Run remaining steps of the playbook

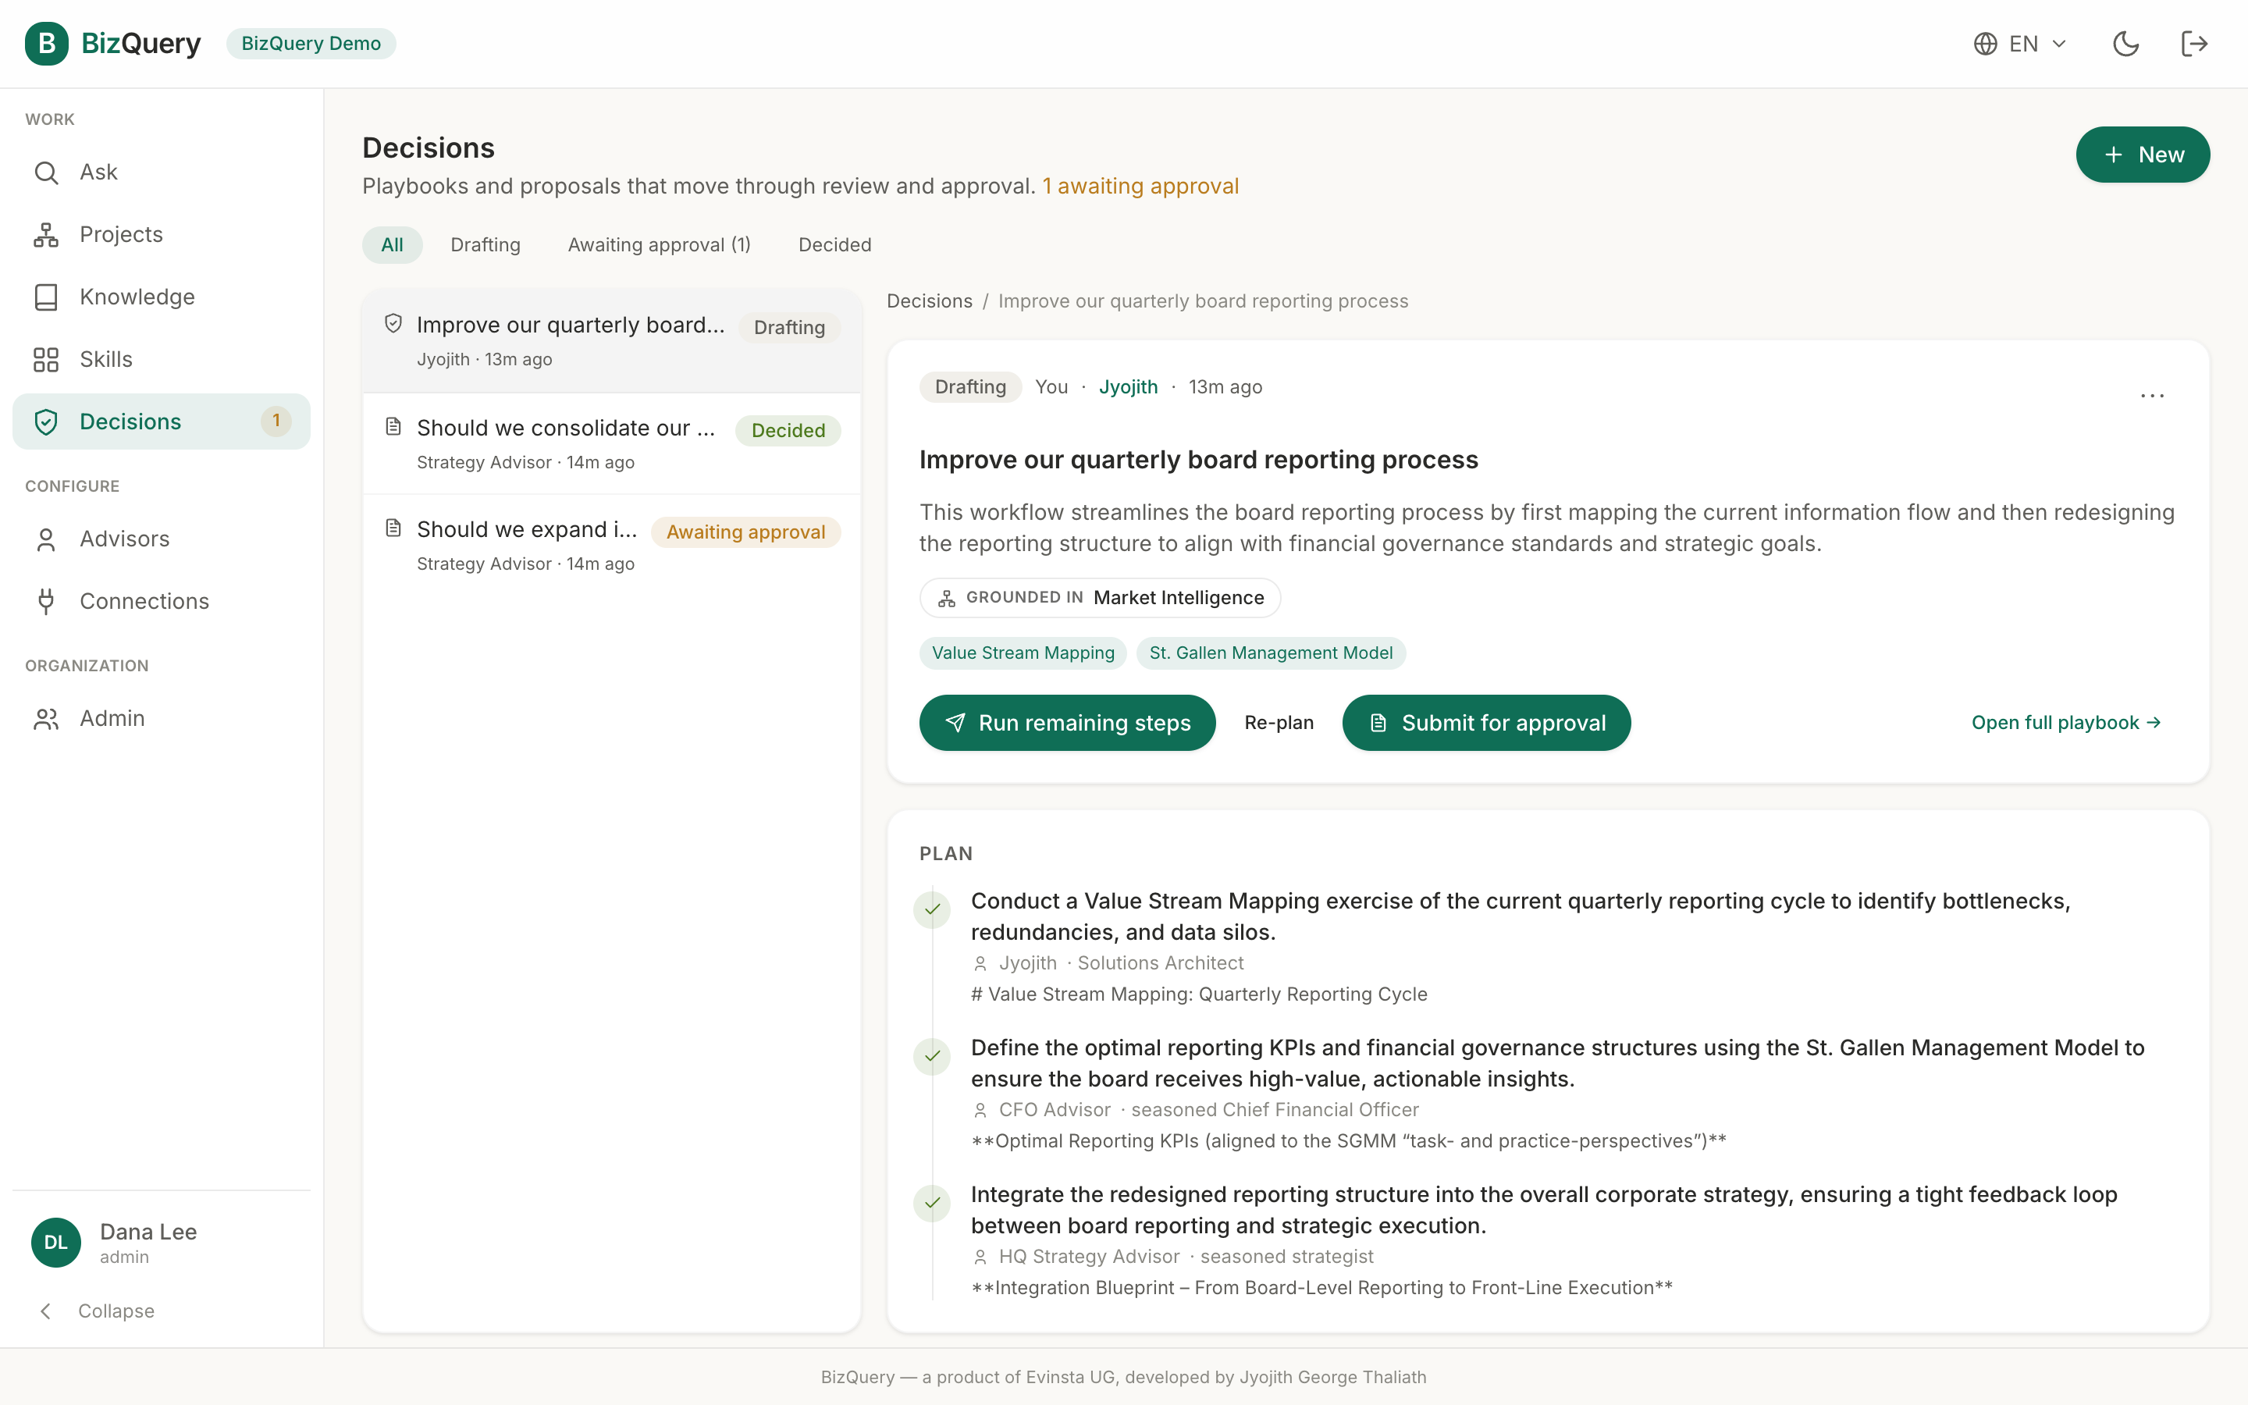(x=1067, y=723)
